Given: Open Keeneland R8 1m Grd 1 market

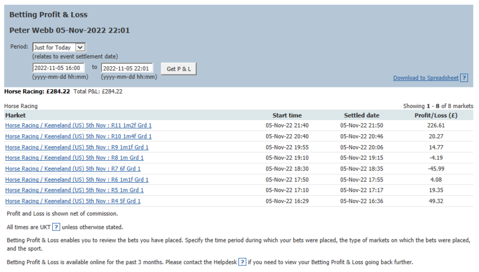Looking at the screenshot, I should point(74,158).
